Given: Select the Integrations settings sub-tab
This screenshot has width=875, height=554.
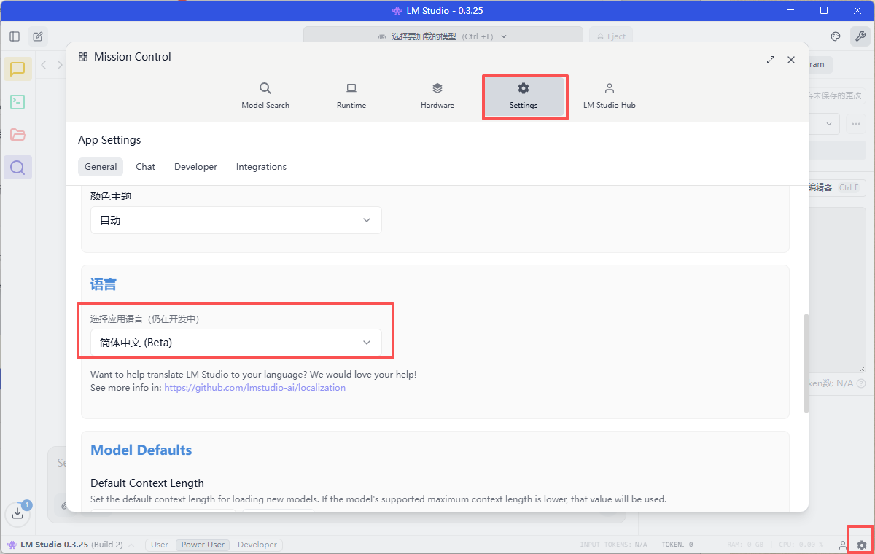Looking at the screenshot, I should pos(261,167).
